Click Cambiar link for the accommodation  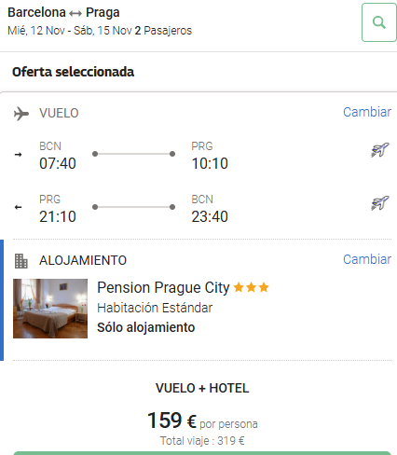click(367, 259)
